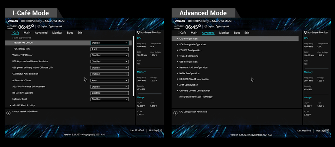Expand Network Stack Configuration submenu
This screenshot has width=335, height=147.
[x=192, y=67]
